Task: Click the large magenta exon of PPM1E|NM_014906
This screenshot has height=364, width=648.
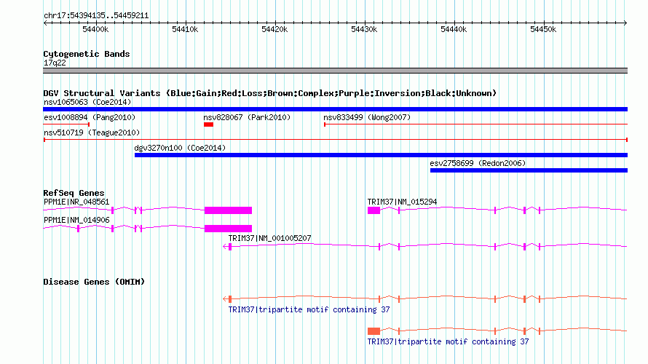Action: 228,229
